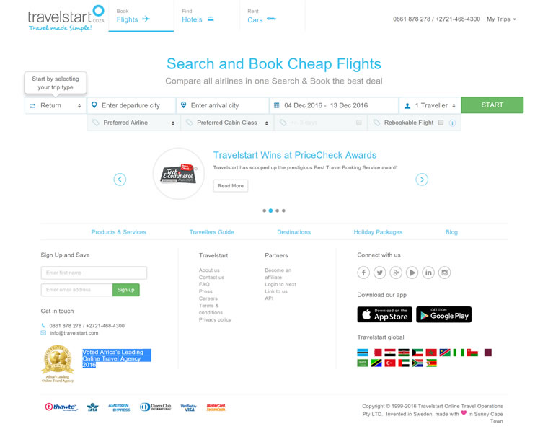Expand the Preferred Cabin Class dropdown
Image resolution: width=548 pixels, height=429 pixels.
pos(227,123)
